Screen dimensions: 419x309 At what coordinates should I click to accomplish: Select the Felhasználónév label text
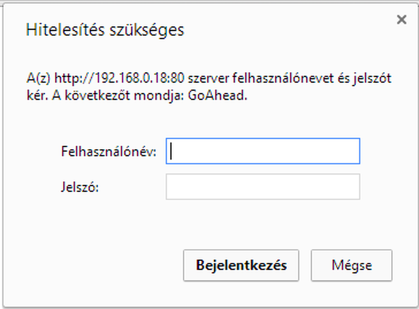[109, 152]
